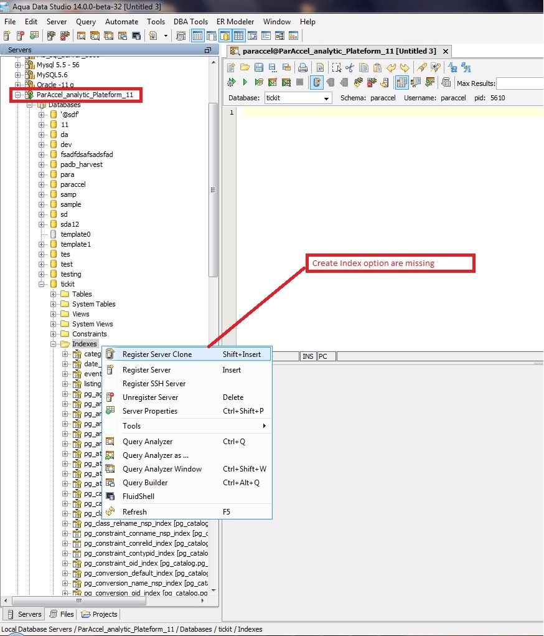Run the query with the green play icon
Screen dimensions: 544x636
245,82
